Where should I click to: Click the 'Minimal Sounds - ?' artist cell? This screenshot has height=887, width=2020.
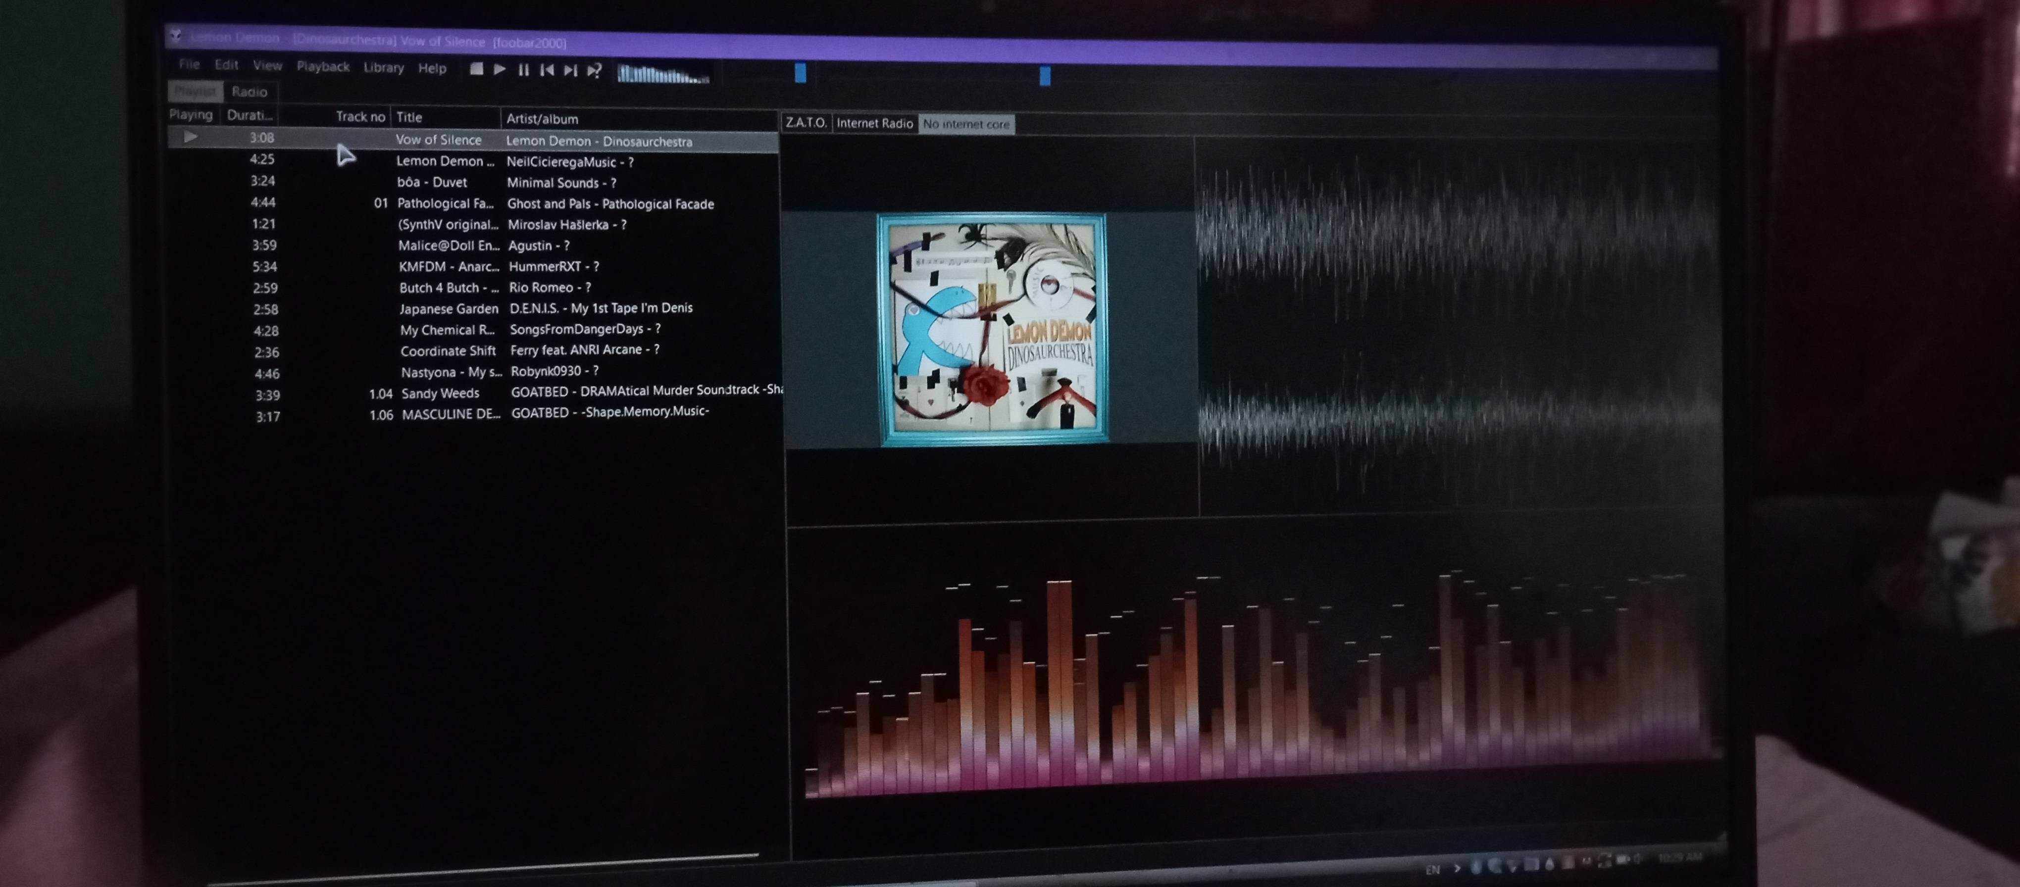561,183
